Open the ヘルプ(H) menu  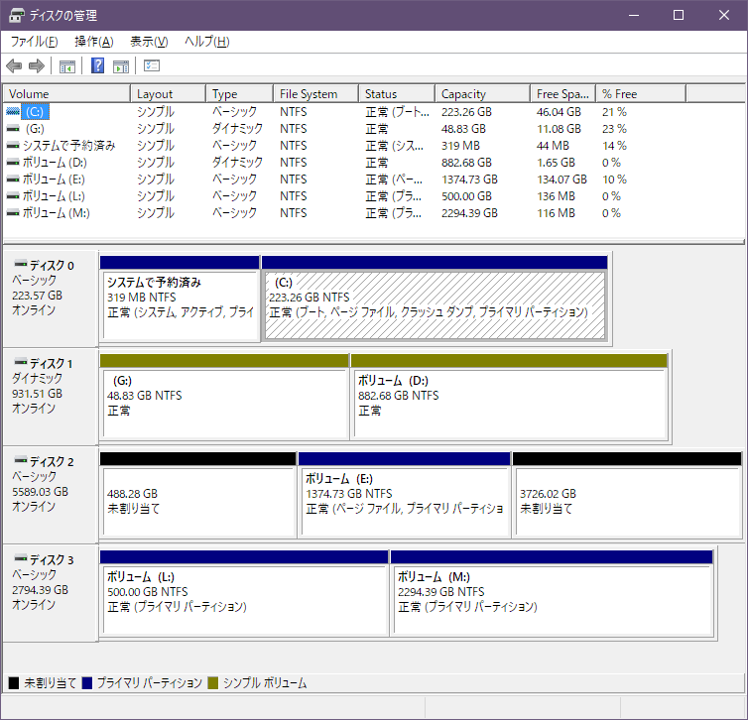[x=207, y=42]
